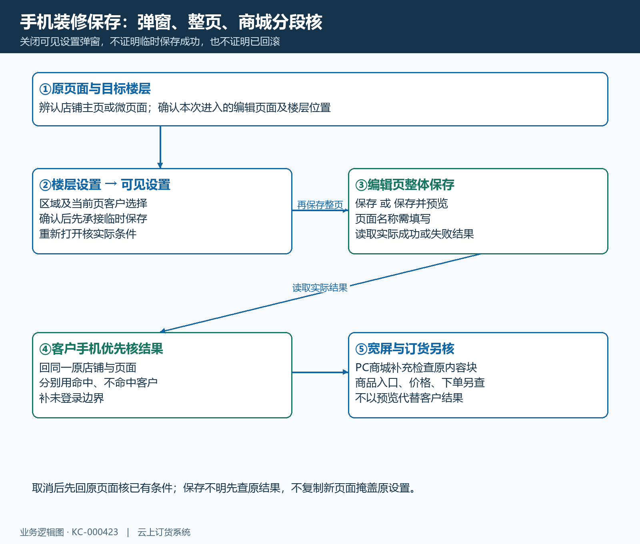Click the line 读取实际成功或失败结果
Screen dimensions: 640x544
(414, 234)
